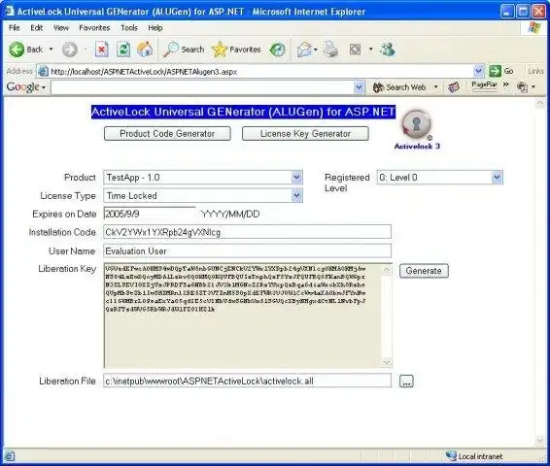Click the status bar page icon
The height and width of the screenshot is (466, 550).
click(10, 456)
